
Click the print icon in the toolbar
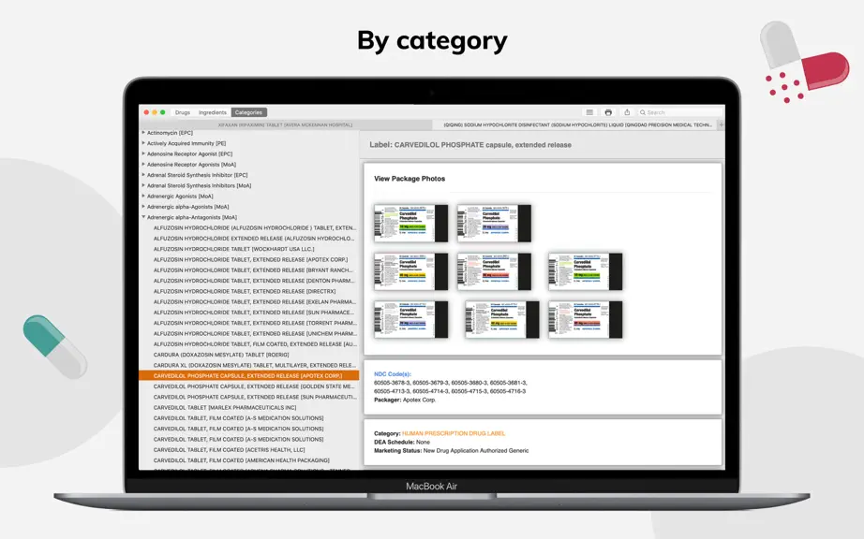[x=608, y=112]
